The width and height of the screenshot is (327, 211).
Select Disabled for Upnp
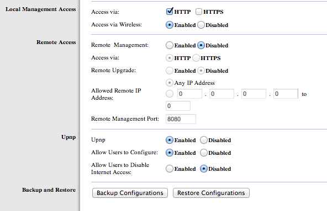(x=203, y=140)
